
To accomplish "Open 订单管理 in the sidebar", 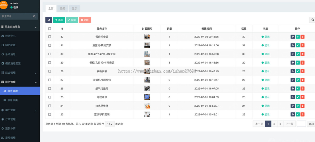I will point(20,119).
